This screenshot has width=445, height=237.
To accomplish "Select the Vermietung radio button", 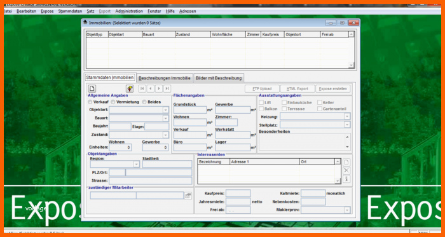I will click(113, 102).
